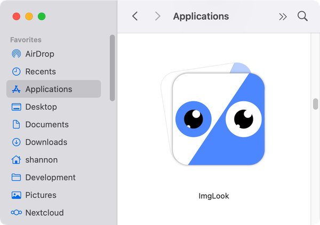Select Recents in the Favorites sidebar
The width and height of the screenshot is (320, 225).
(x=40, y=71)
